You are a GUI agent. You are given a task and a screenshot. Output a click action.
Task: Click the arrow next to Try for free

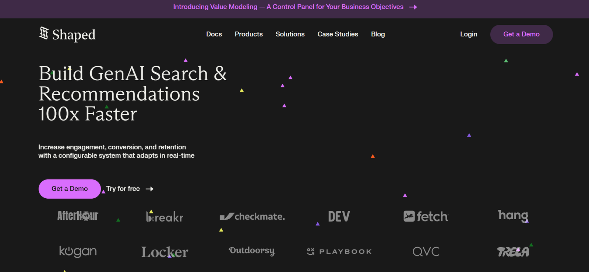[149, 189]
